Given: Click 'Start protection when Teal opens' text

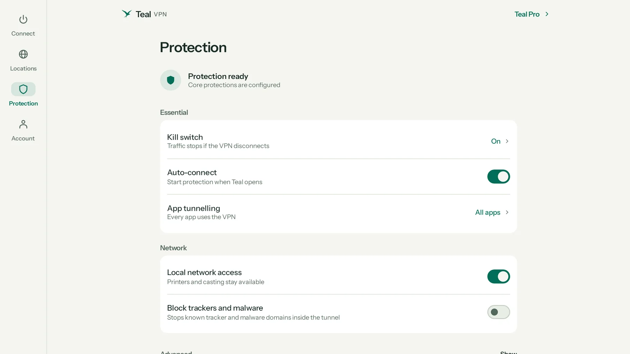Looking at the screenshot, I should pyautogui.click(x=215, y=182).
